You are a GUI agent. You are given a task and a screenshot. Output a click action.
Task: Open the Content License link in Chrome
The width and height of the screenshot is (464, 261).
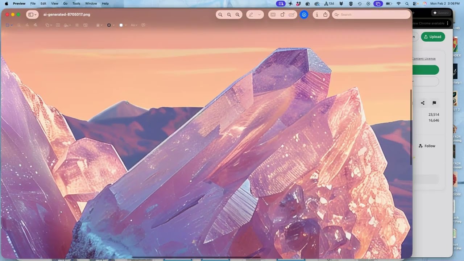pyautogui.click(x=423, y=59)
